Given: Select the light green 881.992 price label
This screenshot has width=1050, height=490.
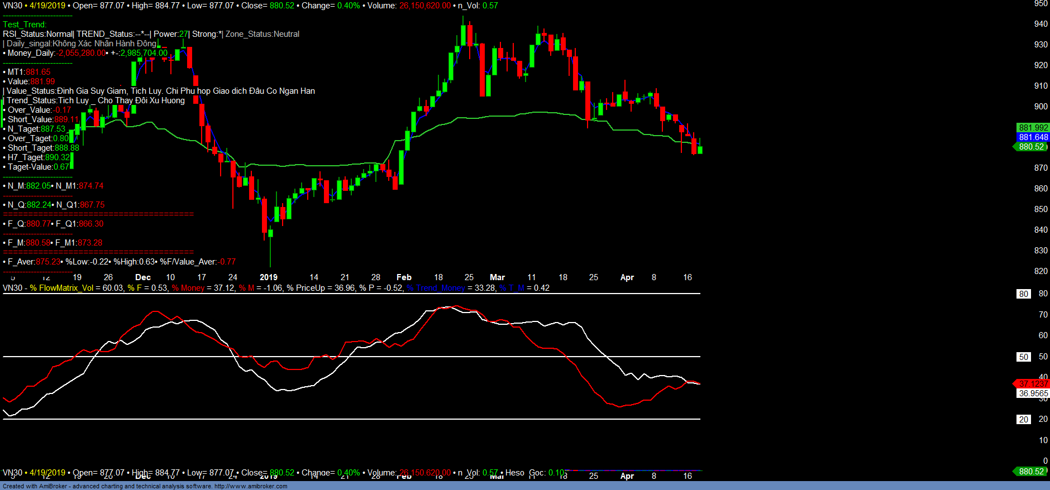Looking at the screenshot, I should coord(1033,128).
